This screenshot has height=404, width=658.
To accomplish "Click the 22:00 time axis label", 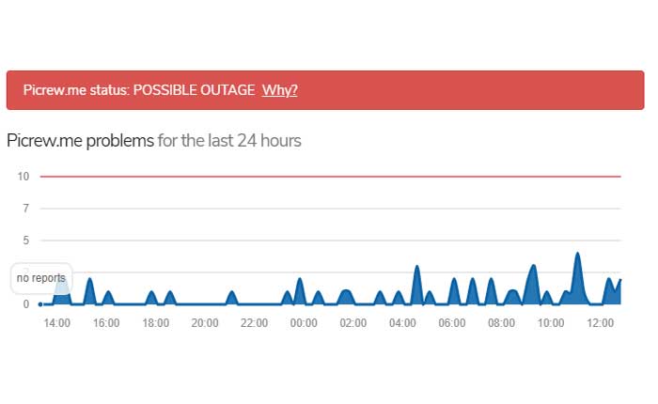I will pos(255,323).
